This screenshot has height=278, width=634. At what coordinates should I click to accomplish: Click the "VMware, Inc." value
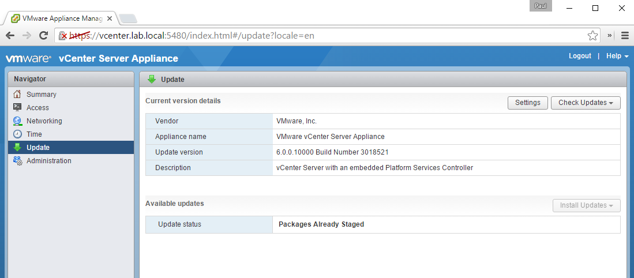coord(297,121)
